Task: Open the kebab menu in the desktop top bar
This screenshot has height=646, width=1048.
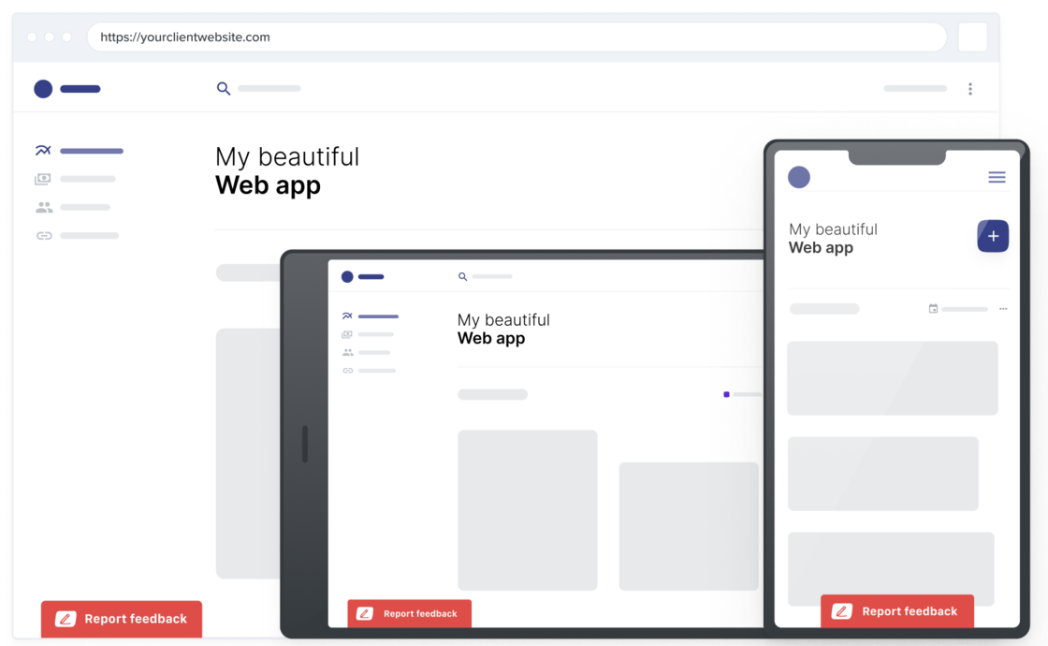Action: [970, 88]
